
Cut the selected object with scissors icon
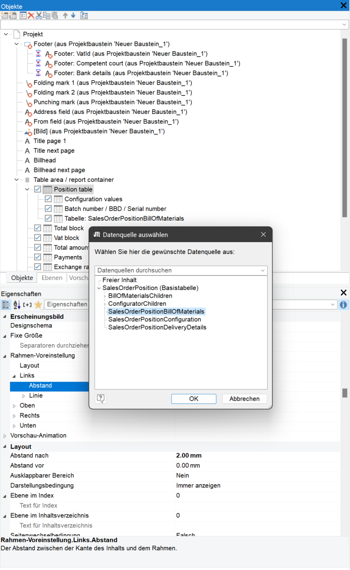39,16
